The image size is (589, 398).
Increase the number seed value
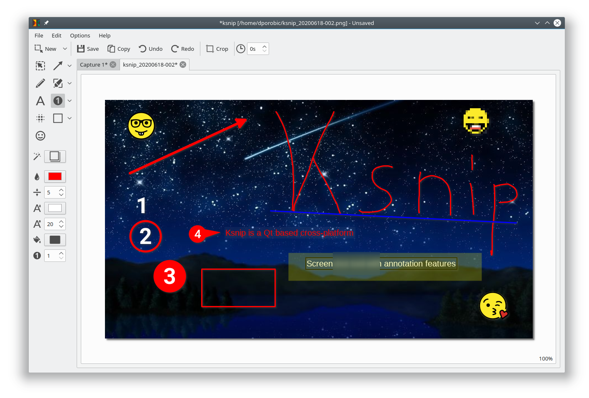(61, 253)
